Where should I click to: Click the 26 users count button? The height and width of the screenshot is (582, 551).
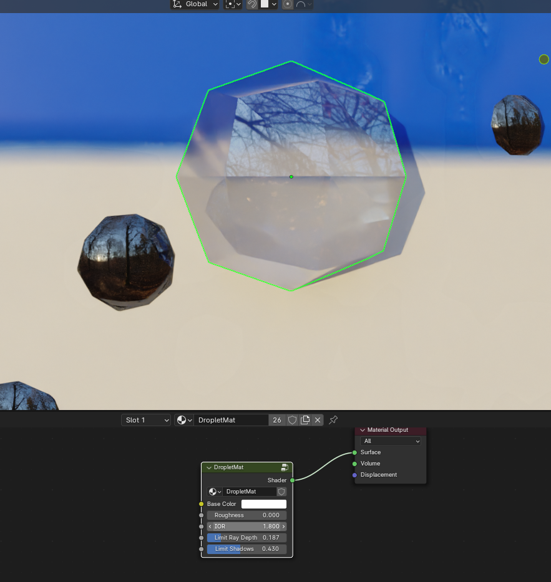[x=277, y=420]
